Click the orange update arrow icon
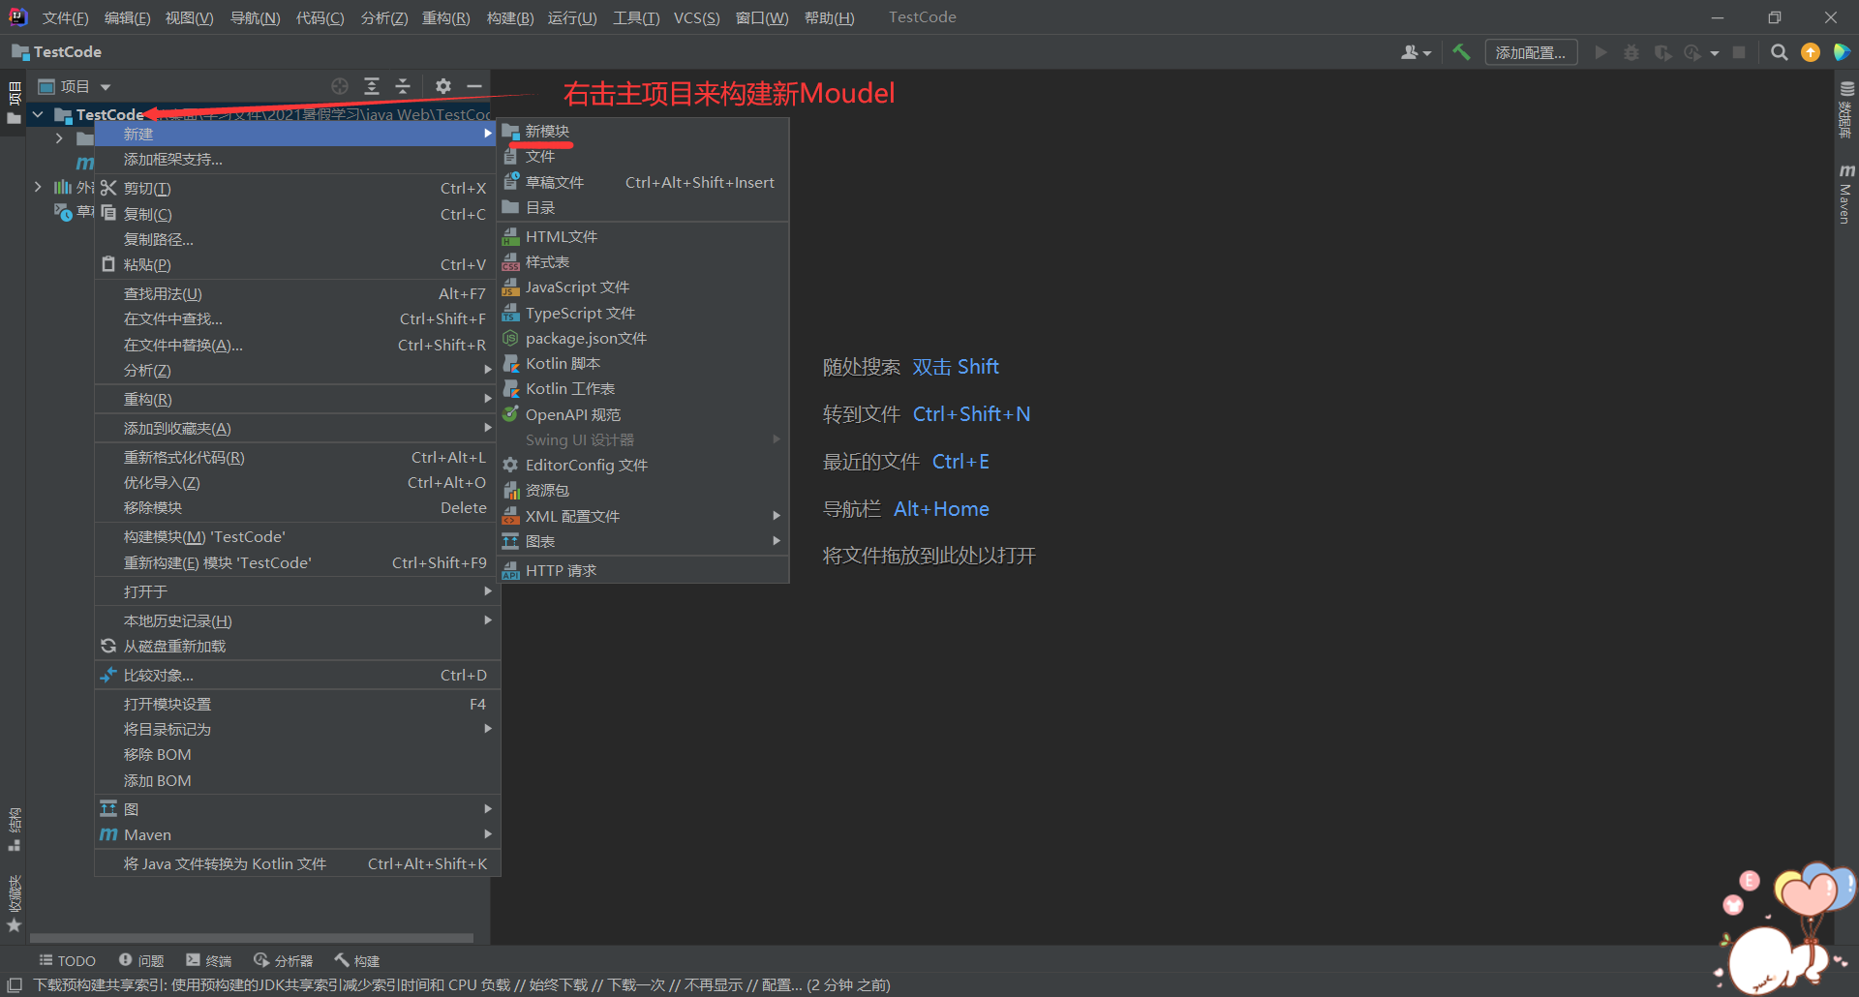This screenshot has height=997, width=1859. click(x=1810, y=52)
